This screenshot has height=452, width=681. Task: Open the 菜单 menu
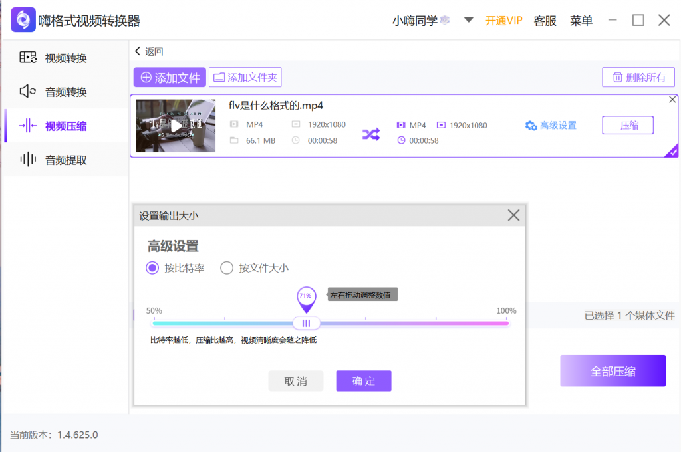point(581,20)
